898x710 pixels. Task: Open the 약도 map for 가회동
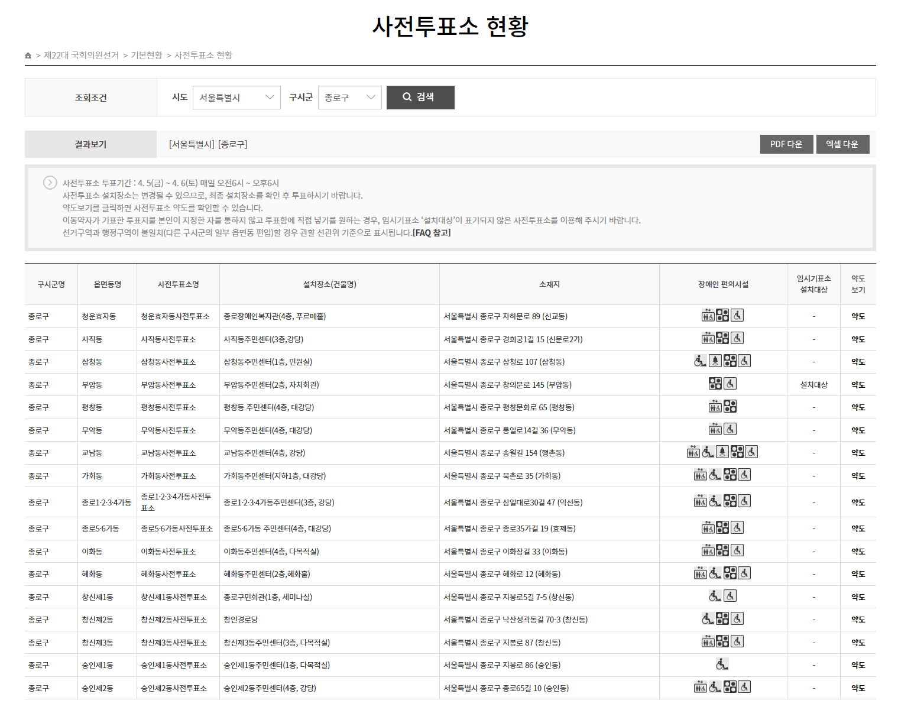click(x=858, y=476)
